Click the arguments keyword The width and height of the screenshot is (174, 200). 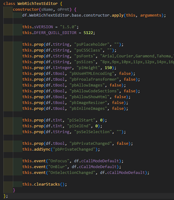coord(151,15)
